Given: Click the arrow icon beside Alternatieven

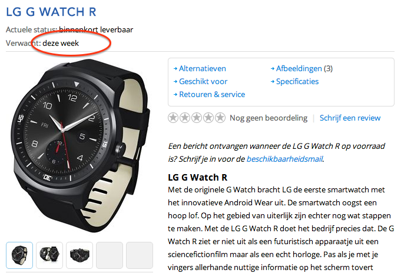Looking at the screenshot, I should tap(175, 68).
